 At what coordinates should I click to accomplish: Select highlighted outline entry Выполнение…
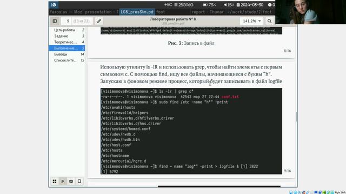click(x=67, y=48)
